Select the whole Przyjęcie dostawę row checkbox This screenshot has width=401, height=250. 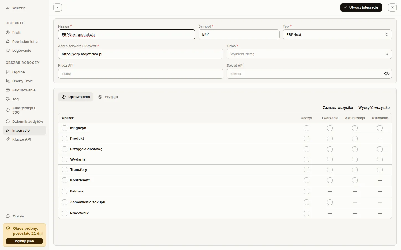tap(65, 149)
